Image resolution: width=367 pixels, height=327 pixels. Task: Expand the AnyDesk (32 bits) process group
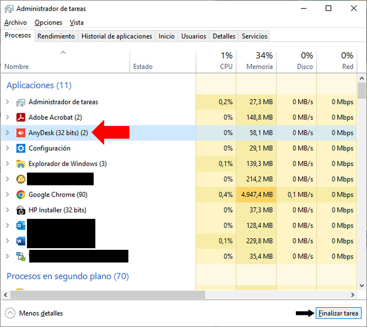pyautogui.click(x=7, y=133)
